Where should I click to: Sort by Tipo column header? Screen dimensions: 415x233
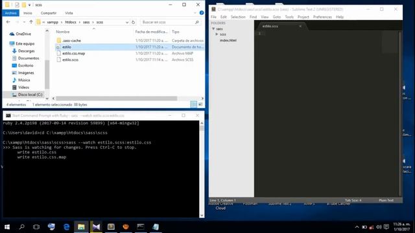[176, 32]
